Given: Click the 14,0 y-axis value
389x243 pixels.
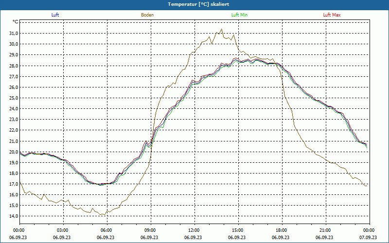Looking at the screenshot, I should (x=14, y=216).
